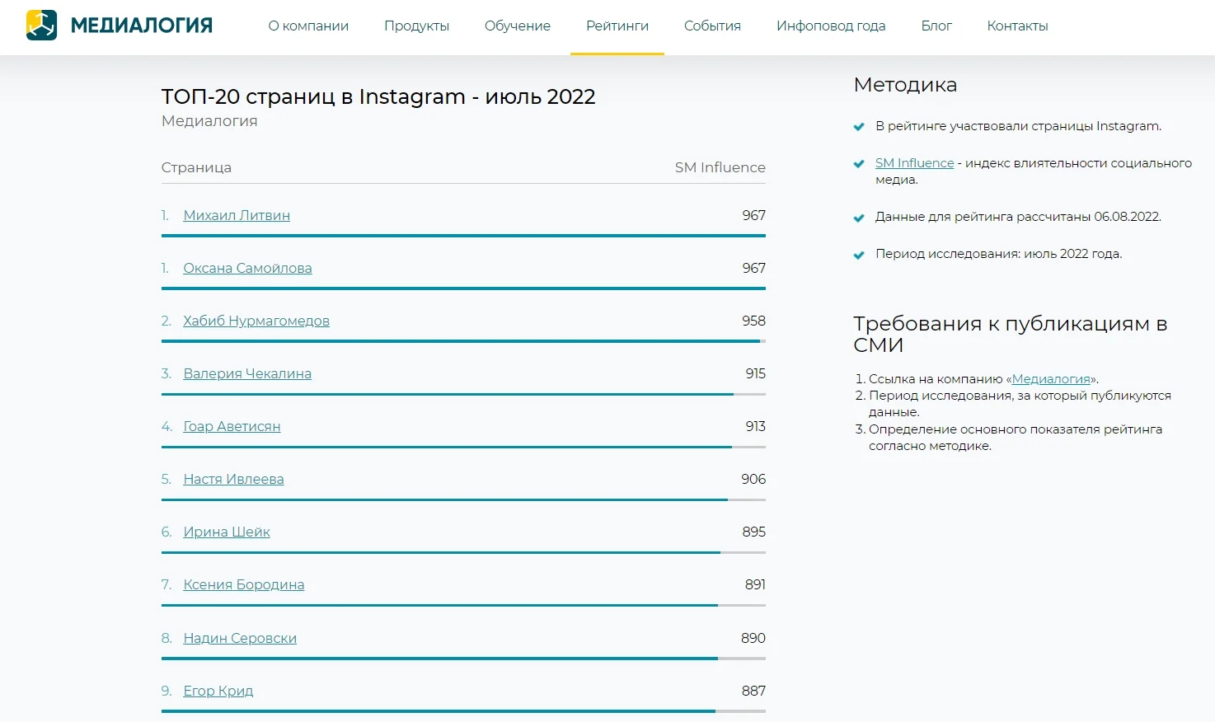
Task: Open Инфоповод года page
Action: click(x=831, y=26)
